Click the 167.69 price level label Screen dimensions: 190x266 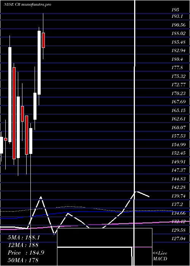(179, 102)
